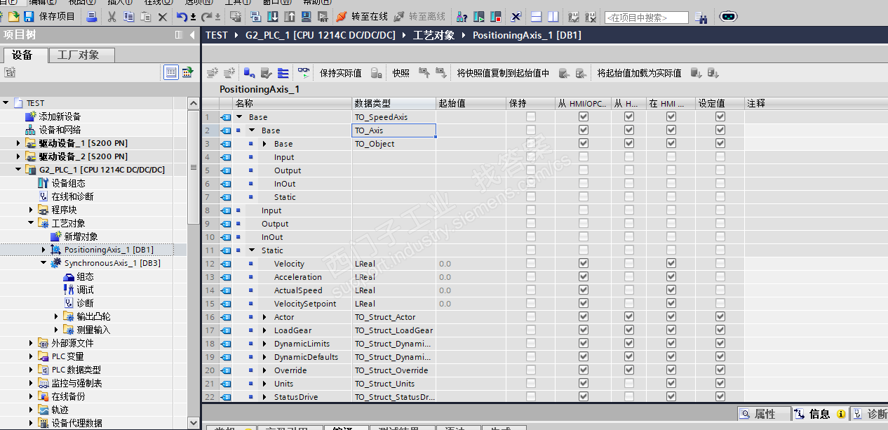
Task: Click 将起始值加载为实际值 button
Action: [639, 72]
